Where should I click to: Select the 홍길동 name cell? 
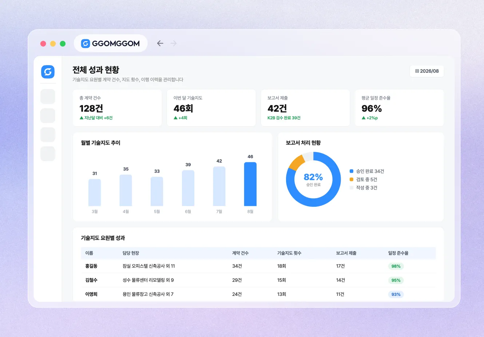[x=91, y=266]
